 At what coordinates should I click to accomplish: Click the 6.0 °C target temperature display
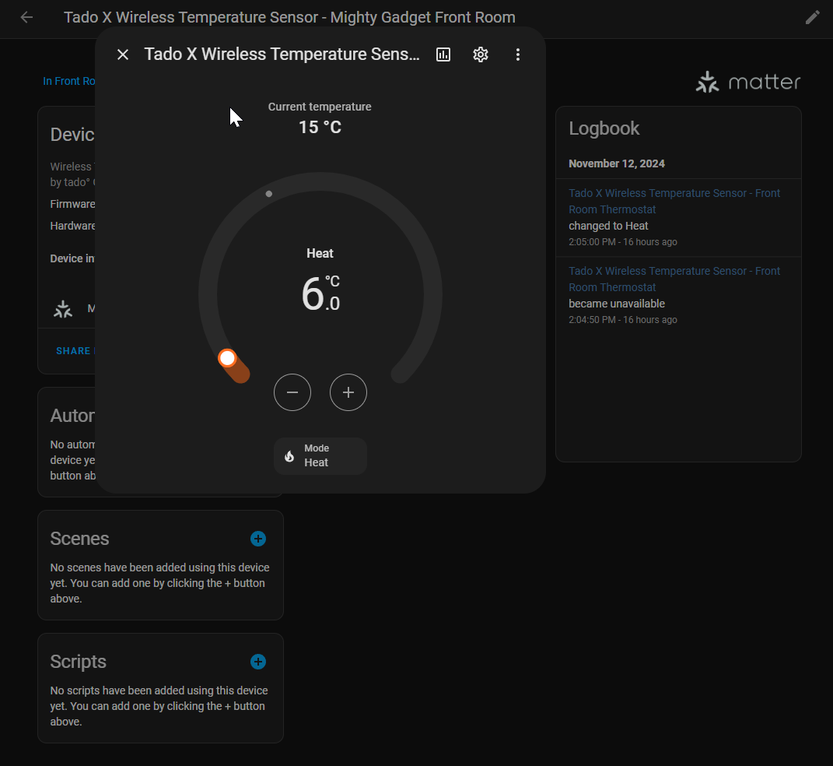(320, 293)
